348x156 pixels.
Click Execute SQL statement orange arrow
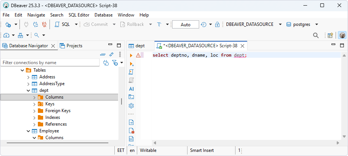point(131,55)
